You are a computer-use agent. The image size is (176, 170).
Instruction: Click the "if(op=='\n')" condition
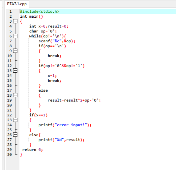click(52, 46)
